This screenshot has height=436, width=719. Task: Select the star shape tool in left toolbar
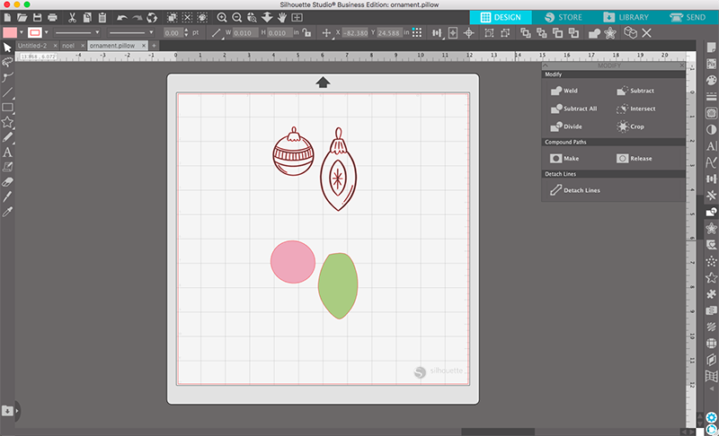7,122
